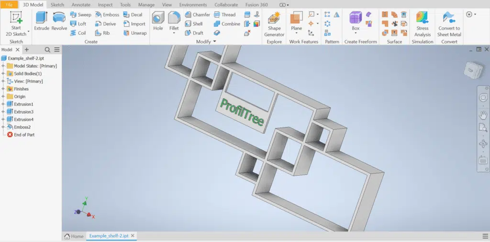Open the Modify panel dropdown
The image size is (490, 242).
pyautogui.click(x=214, y=42)
